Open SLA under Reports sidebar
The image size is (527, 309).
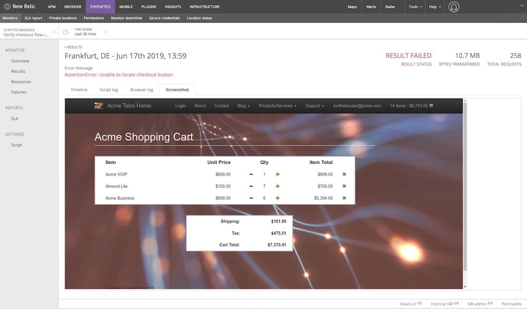(x=14, y=119)
